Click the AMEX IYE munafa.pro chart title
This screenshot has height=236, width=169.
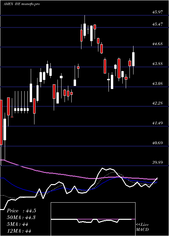[x=21, y=4]
